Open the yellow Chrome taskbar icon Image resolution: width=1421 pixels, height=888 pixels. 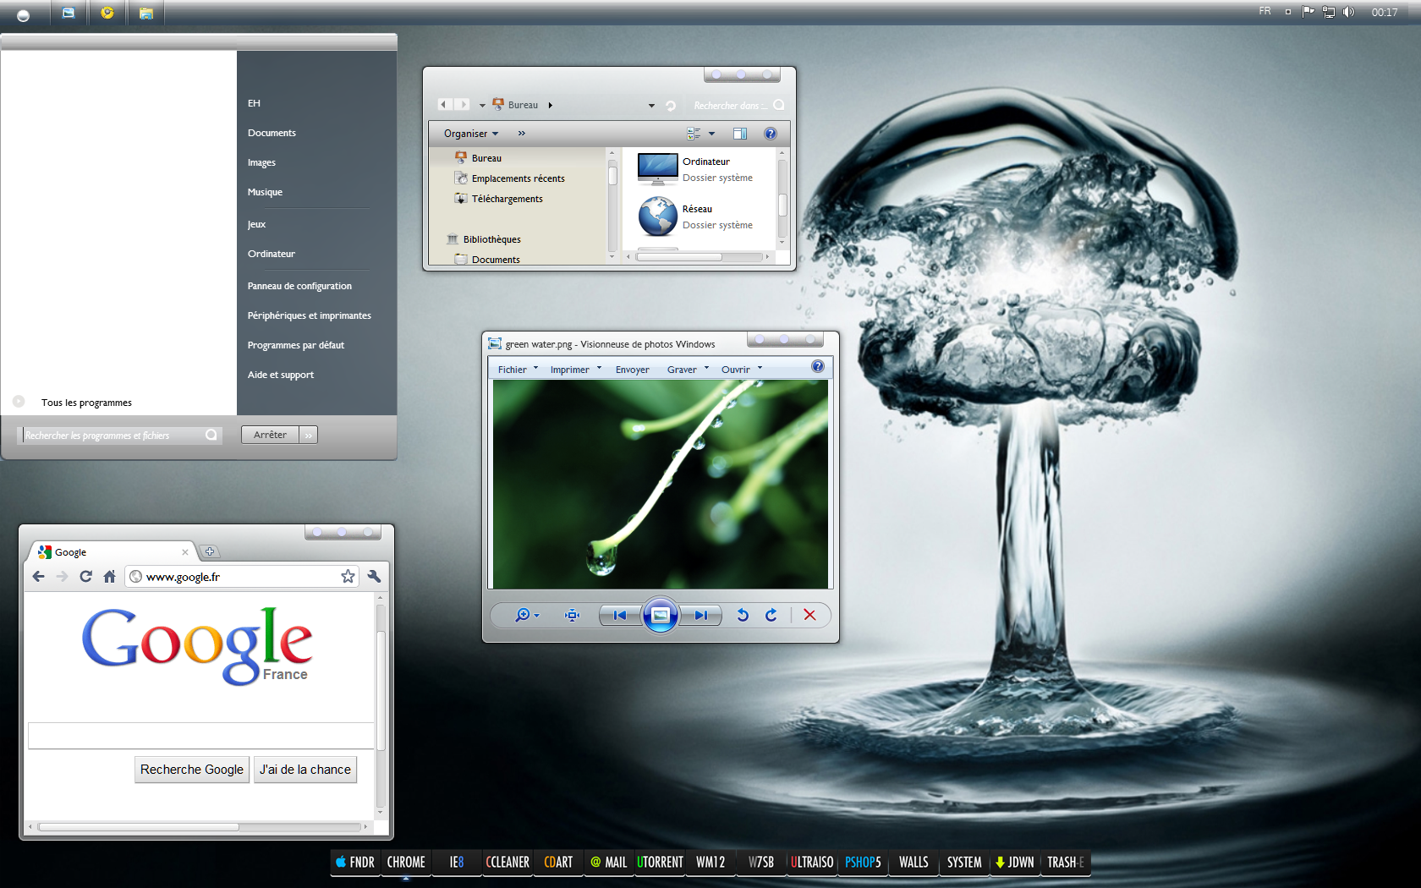click(107, 13)
